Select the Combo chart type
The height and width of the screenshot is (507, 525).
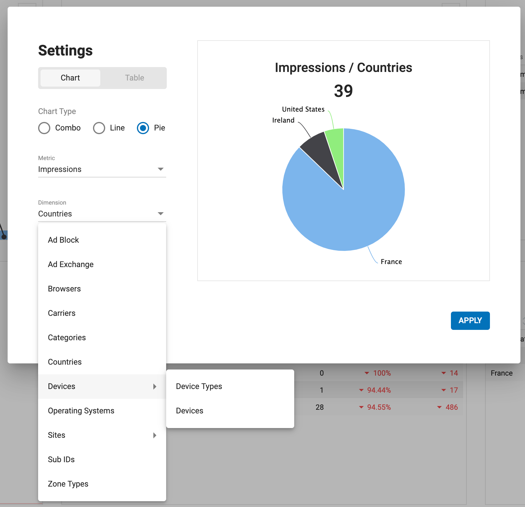[x=44, y=128]
